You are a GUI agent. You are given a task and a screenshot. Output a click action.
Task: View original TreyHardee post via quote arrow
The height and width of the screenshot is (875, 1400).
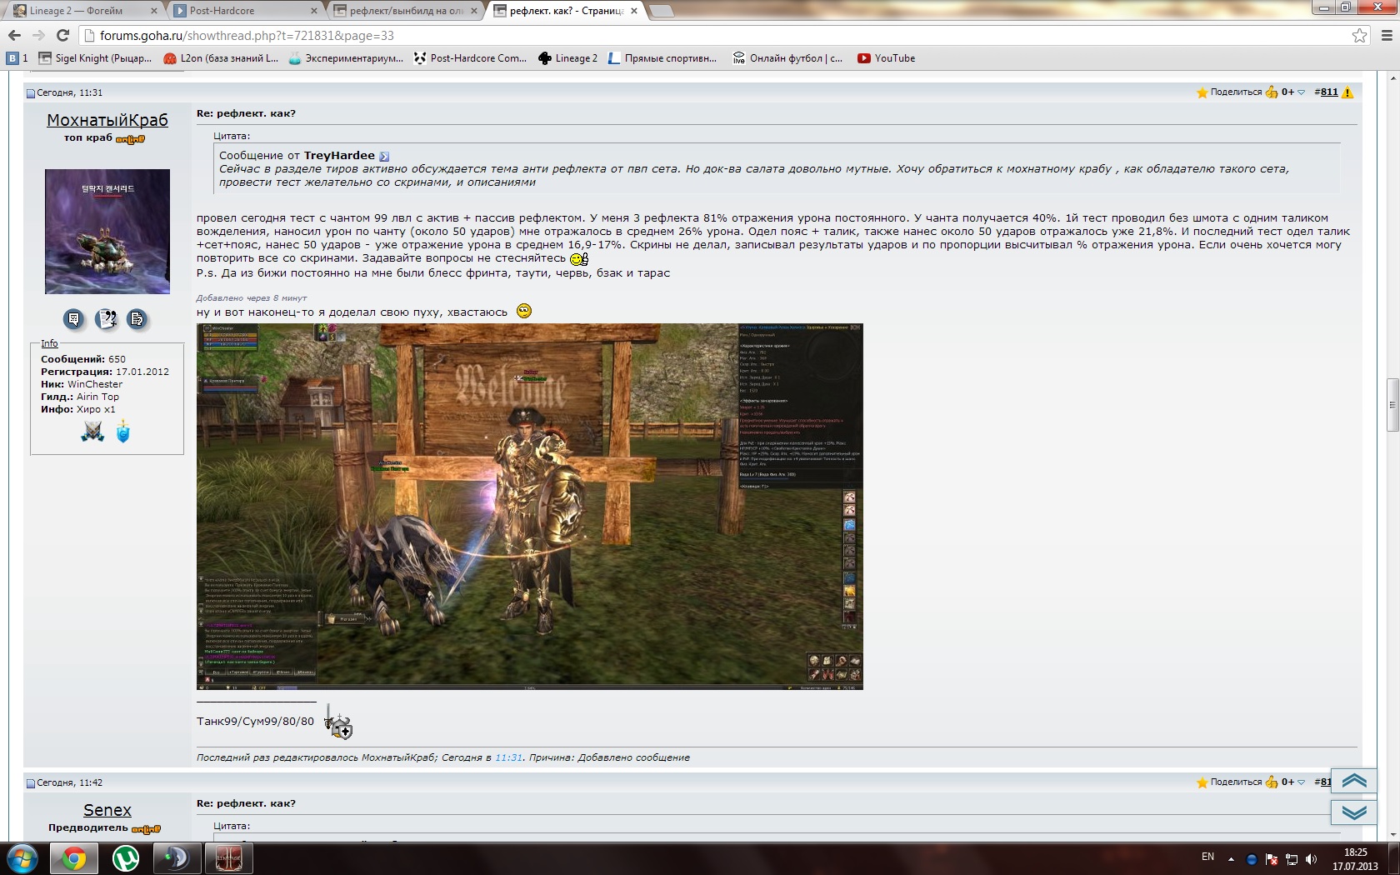coord(384,157)
